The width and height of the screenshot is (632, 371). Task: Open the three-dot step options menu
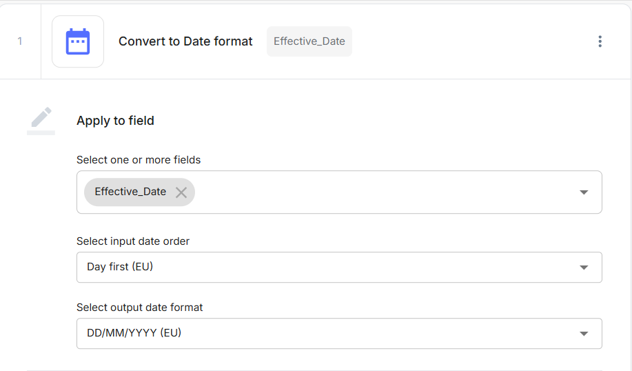(600, 41)
